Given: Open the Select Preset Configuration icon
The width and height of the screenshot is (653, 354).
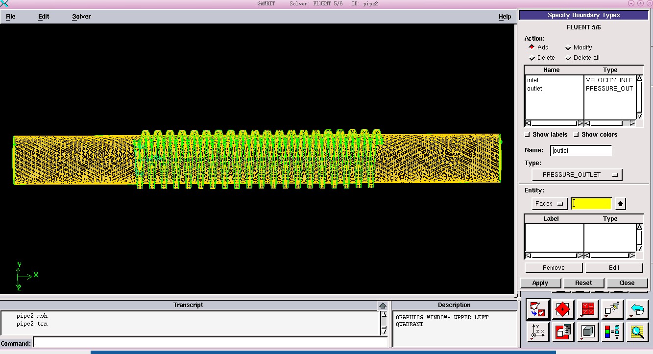Looking at the screenshot, I should pyautogui.click(x=587, y=309).
